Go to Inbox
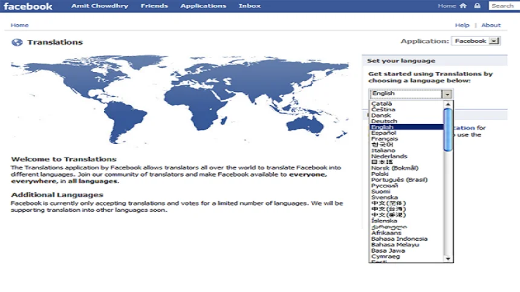 point(250,5)
